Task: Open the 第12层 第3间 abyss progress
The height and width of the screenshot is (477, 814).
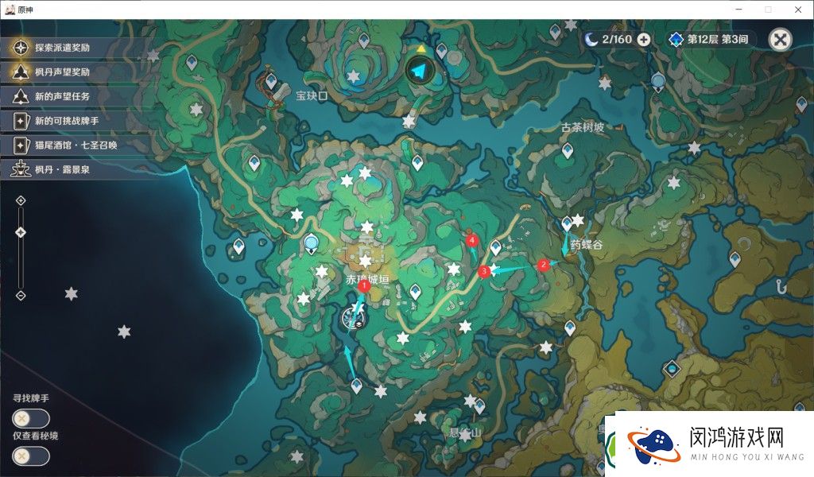Action: [x=718, y=40]
